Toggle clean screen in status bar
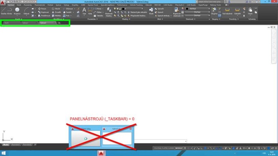The width and height of the screenshot is (278, 156). 273,148
